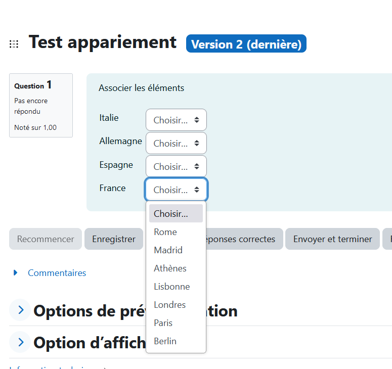This screenshot has width=392, height=369.
Task: Choose Berlin from the dropdown list
Action: tap(176, 341)
